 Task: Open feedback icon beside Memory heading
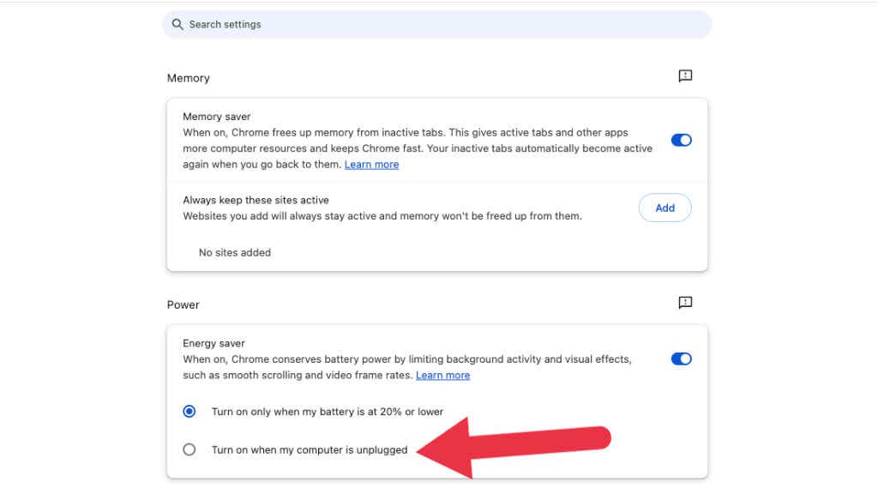point(685,76)
